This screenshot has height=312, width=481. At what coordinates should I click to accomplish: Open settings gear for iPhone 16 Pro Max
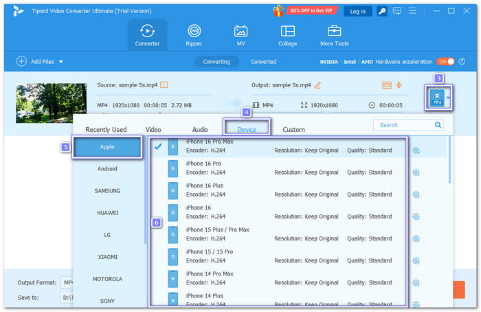[x=416, y=151]
